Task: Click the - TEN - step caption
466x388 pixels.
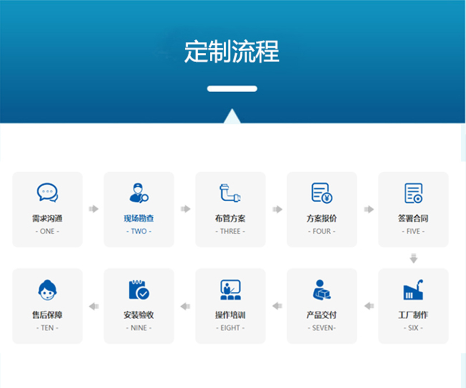Action: (x=47, y=328)
